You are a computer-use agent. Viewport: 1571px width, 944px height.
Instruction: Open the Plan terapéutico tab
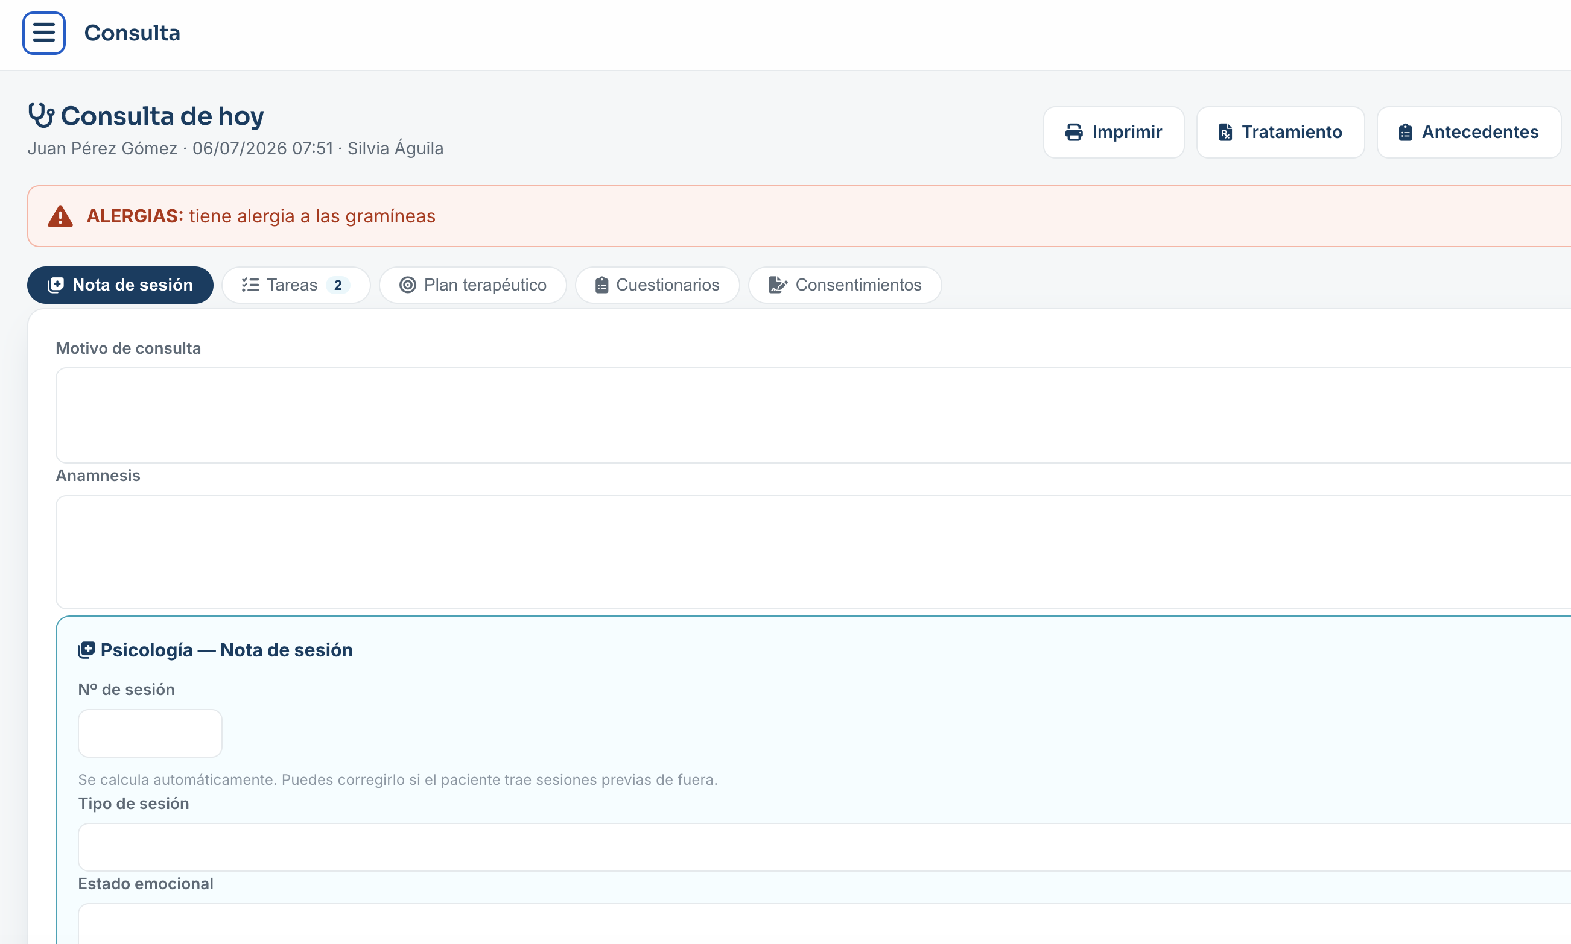473,285
